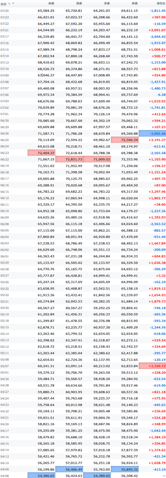Click highlighted closing value 72,366.34
This screenshot has height=478, width=166.
tap(124, 140)
